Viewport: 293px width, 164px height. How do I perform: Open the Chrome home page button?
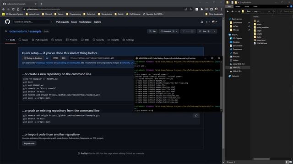point(18,9)
